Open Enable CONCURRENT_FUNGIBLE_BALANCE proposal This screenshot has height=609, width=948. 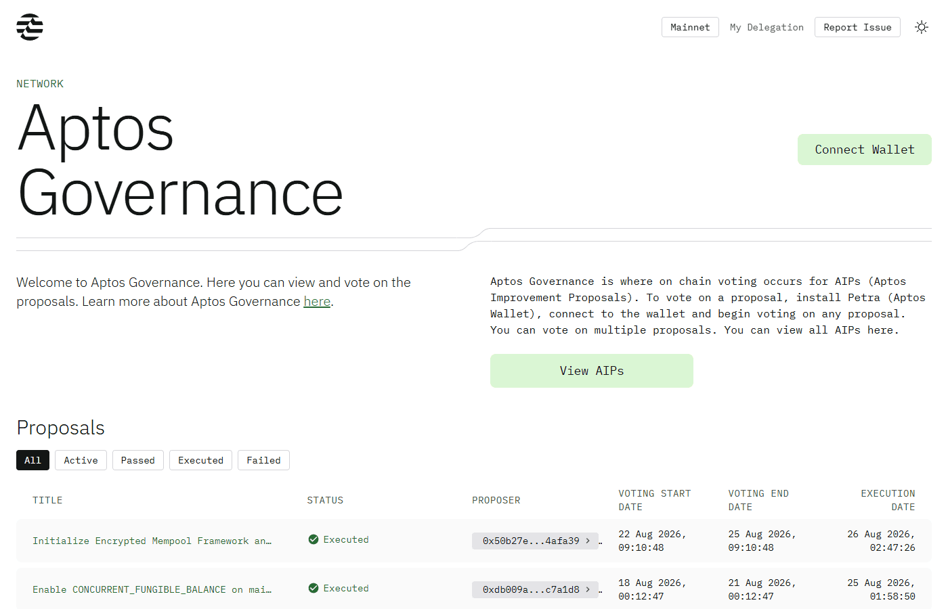tap(152, 589)
